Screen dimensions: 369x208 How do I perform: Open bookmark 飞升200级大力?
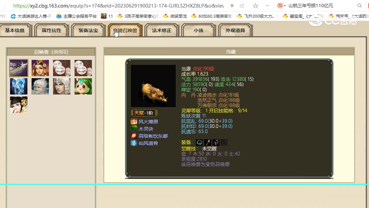coord(258,16)
